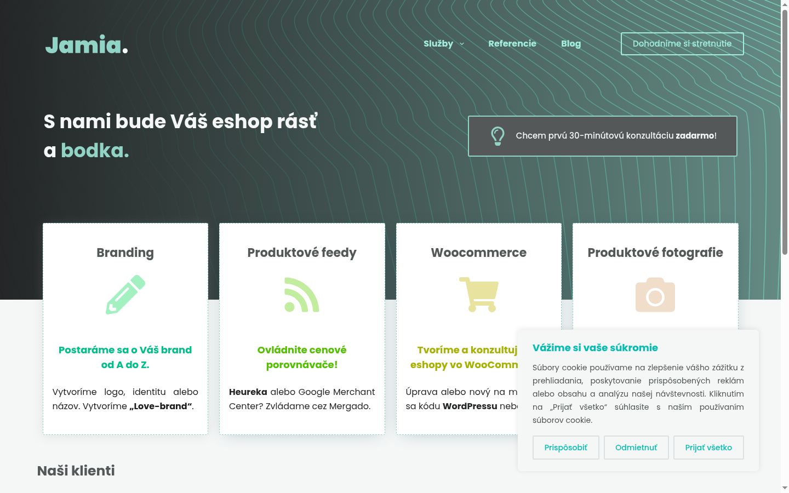Click Prispôsobiť in the cookie notice
Image resolution: width=789 pixels, height=493 pixels.
pos(566,448)
